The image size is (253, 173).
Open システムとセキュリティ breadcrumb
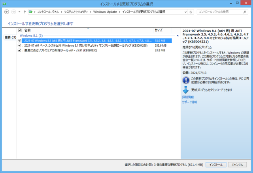click(76, 12)
